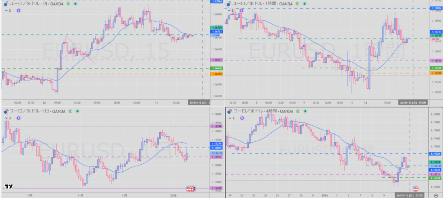Expand the indicators list on the 4-hour chart
The image size is (443, 198).
click(x=231, y=118)
